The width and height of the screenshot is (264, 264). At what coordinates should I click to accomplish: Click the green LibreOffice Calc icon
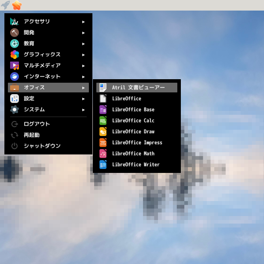(x=103, y=121)
